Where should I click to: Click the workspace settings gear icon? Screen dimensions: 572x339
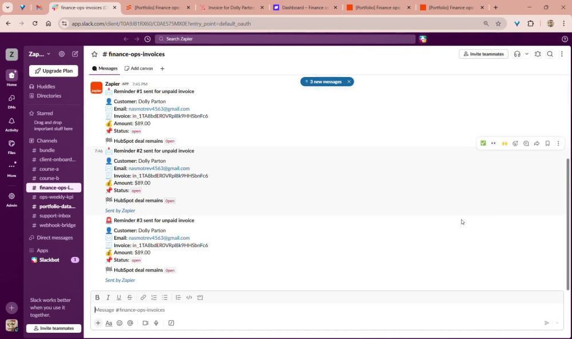(62, 54)
